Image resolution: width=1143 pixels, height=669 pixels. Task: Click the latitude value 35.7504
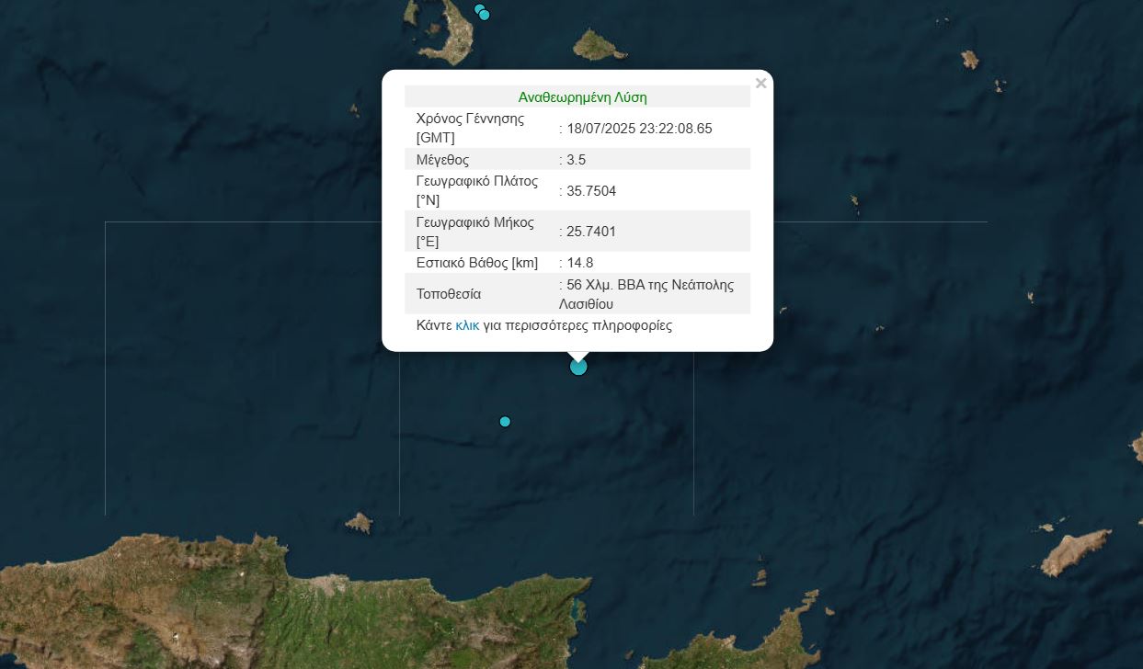click(591, 191)
